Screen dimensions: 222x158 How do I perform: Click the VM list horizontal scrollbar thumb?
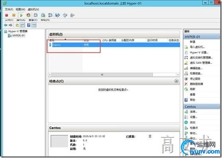102,75
